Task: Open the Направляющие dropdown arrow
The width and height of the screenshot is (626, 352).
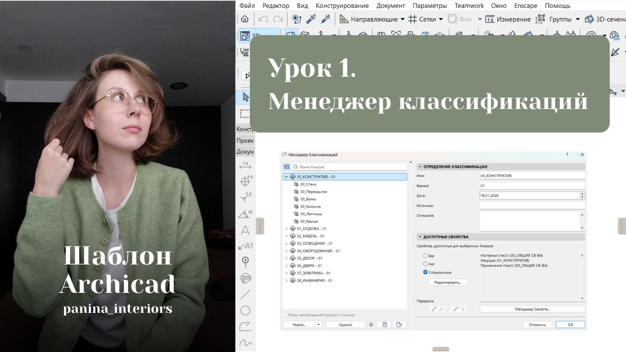Action: [402, 19]
